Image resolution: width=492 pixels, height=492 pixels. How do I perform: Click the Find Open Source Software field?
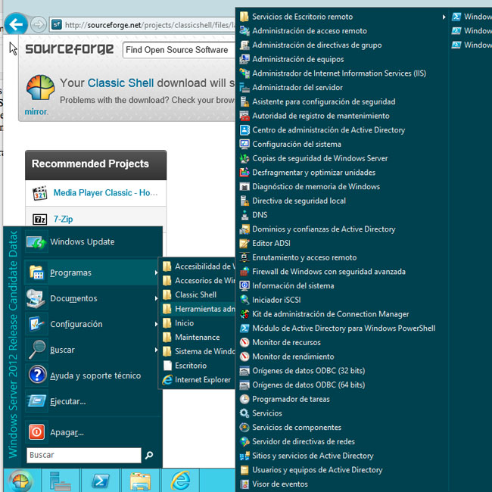177,50
